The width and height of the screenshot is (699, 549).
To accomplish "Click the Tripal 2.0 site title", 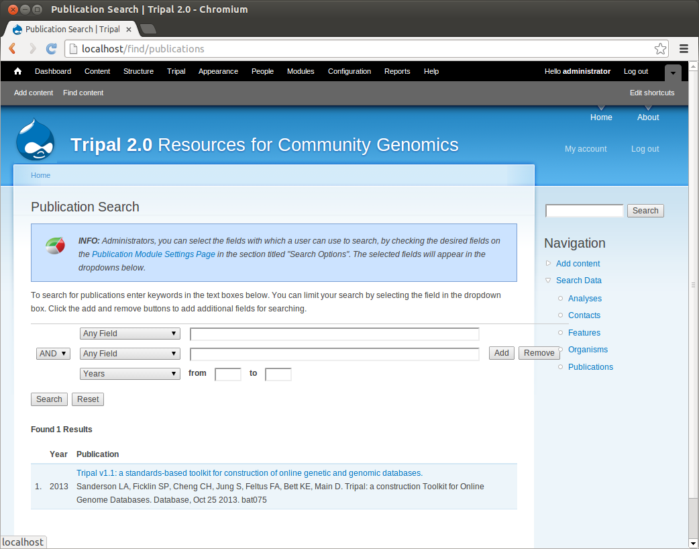I will 264,145.
